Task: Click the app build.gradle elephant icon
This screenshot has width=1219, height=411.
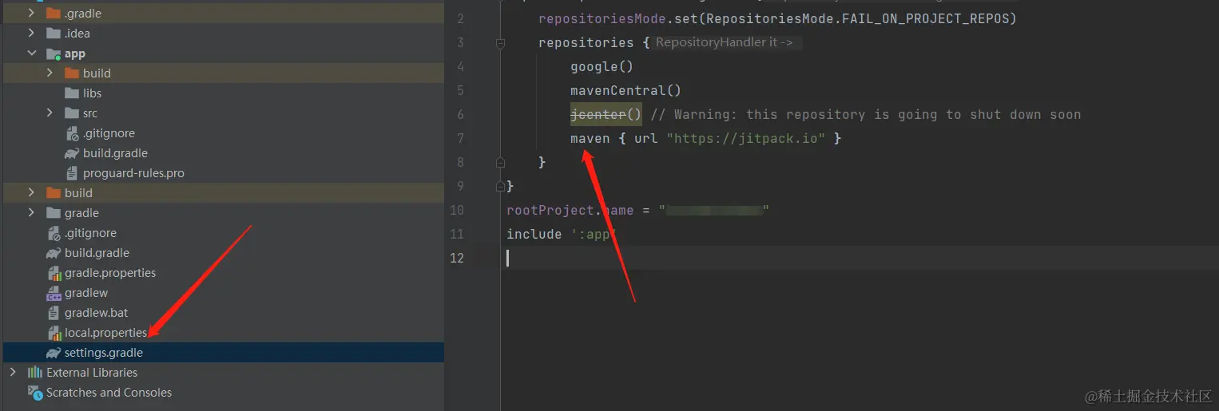Action: [x=72, y=153]
